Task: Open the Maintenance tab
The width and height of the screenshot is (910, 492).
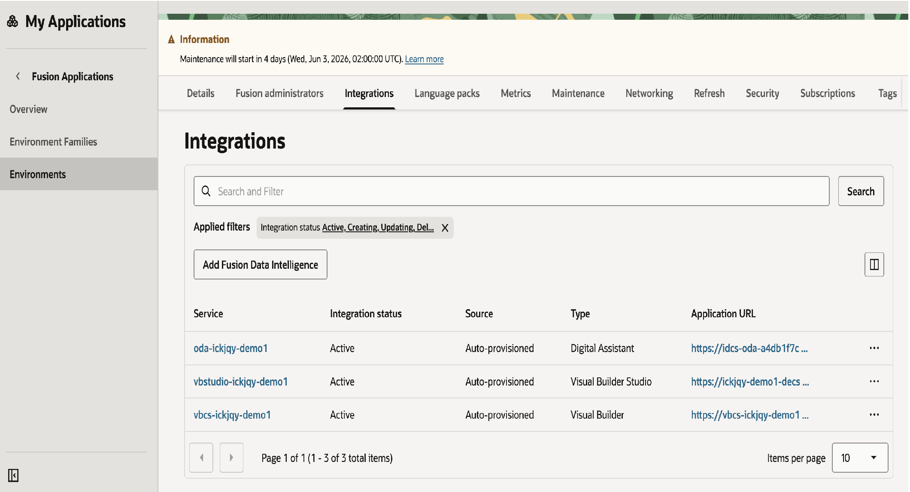Action: coord(578,93)
